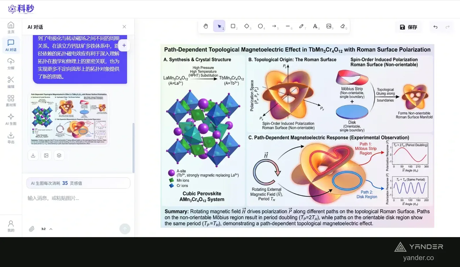Click the 科秒 logo
Viewport: 460px width, 267px height.
(x=21, y=9)
